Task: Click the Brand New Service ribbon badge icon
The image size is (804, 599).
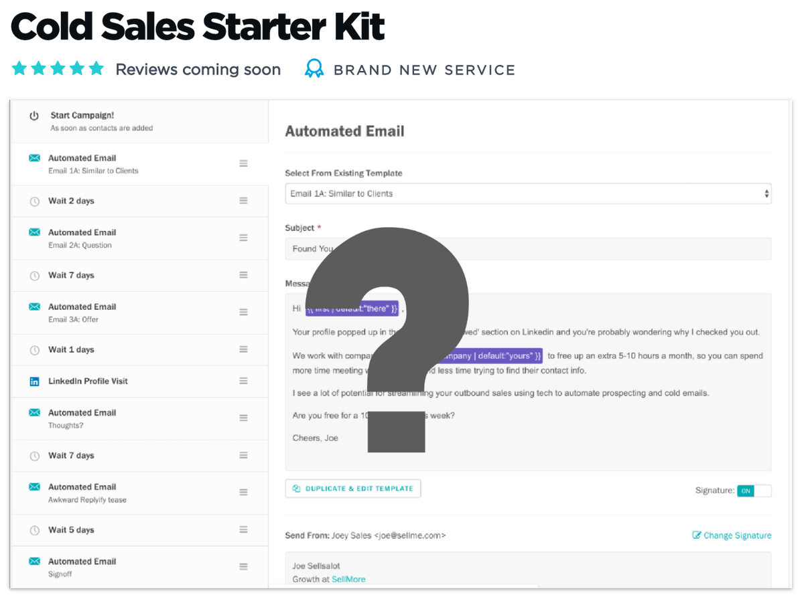Action: click(314, 70)
